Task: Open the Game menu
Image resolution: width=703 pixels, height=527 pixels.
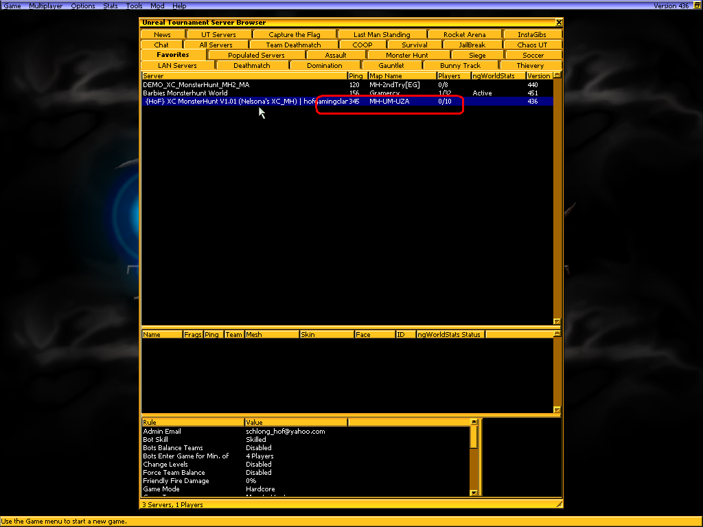Action: 12,5
